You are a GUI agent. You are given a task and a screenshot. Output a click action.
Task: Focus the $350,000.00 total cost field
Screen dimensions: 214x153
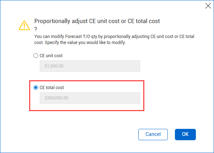click(90, 98)
